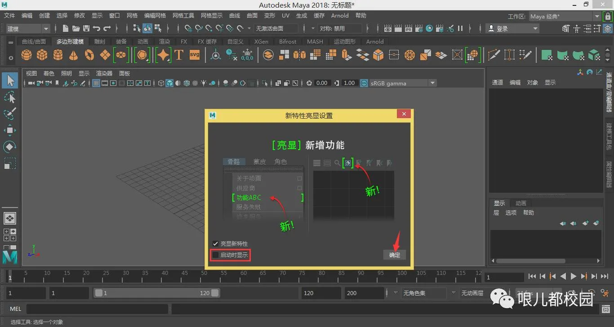Screen dimensions: 614x327
Task: Open the 建模 menu set dropdown
Action: tap(28, 28)
